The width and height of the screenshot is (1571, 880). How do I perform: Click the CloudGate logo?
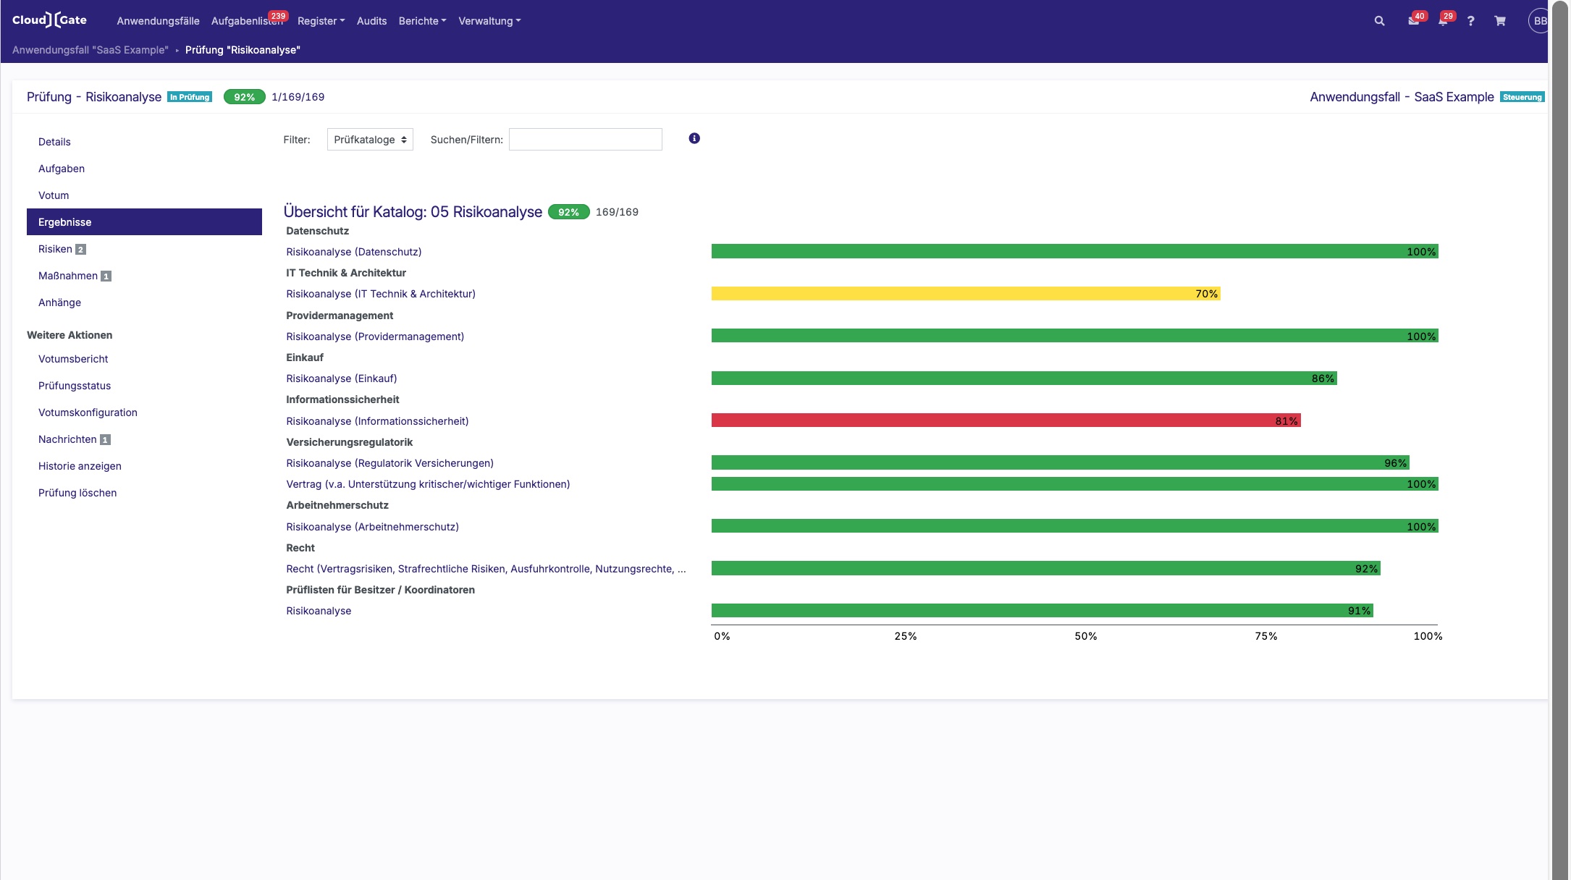point(49,20)
